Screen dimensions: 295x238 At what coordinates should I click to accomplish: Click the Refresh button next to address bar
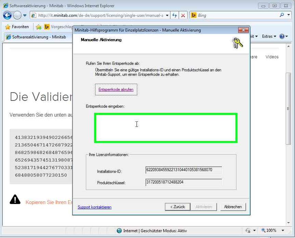175,15
